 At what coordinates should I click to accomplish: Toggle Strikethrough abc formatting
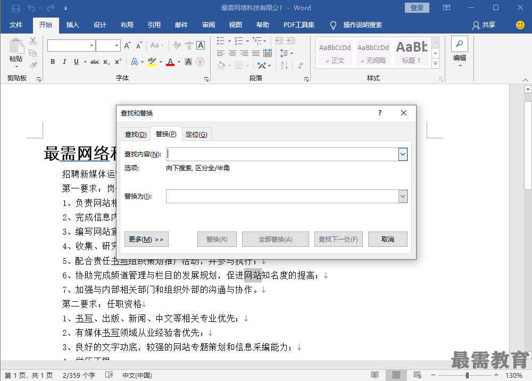(x=95, y=62)
